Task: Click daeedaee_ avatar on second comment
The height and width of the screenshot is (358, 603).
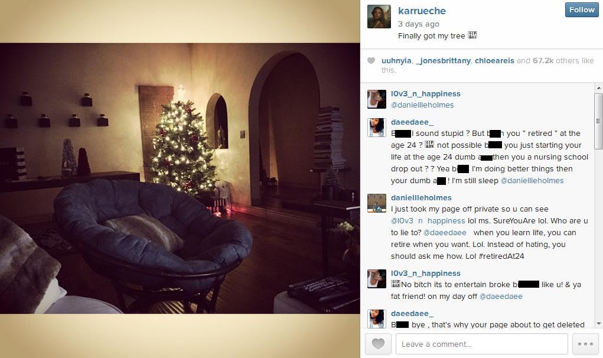Action: click(x=376, y=128)
